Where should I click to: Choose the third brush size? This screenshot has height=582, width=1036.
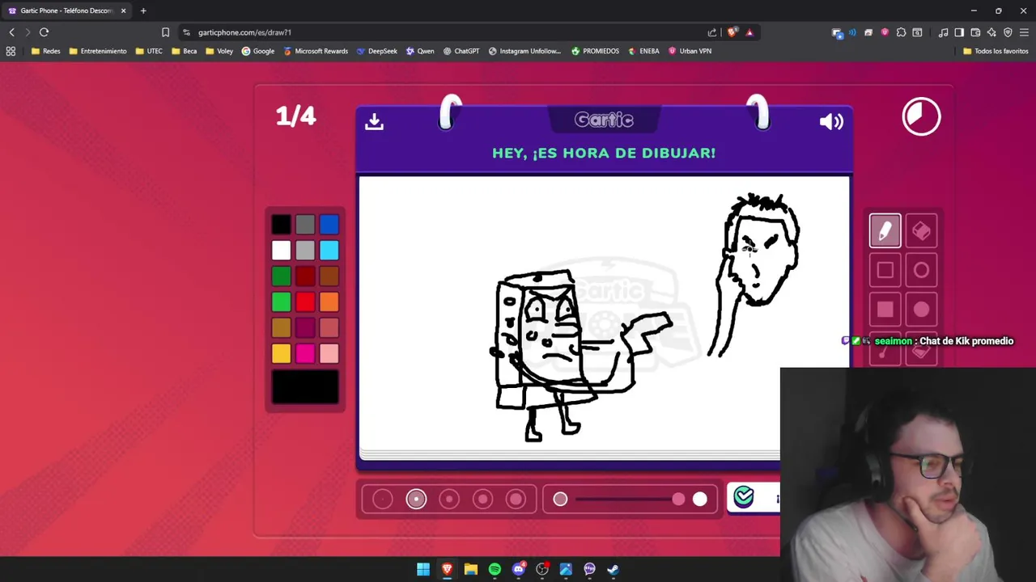449,500
